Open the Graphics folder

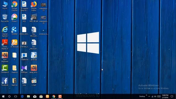coord(15,69)
